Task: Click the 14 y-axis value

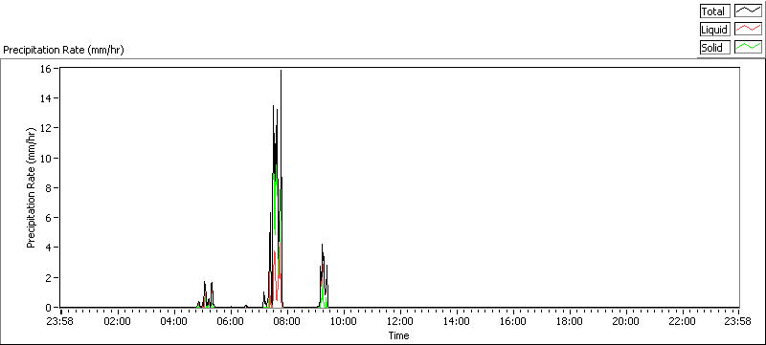Action: pos(46,98)
